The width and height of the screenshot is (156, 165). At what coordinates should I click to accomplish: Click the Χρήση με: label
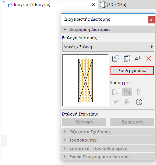click(x=120, y=83)
